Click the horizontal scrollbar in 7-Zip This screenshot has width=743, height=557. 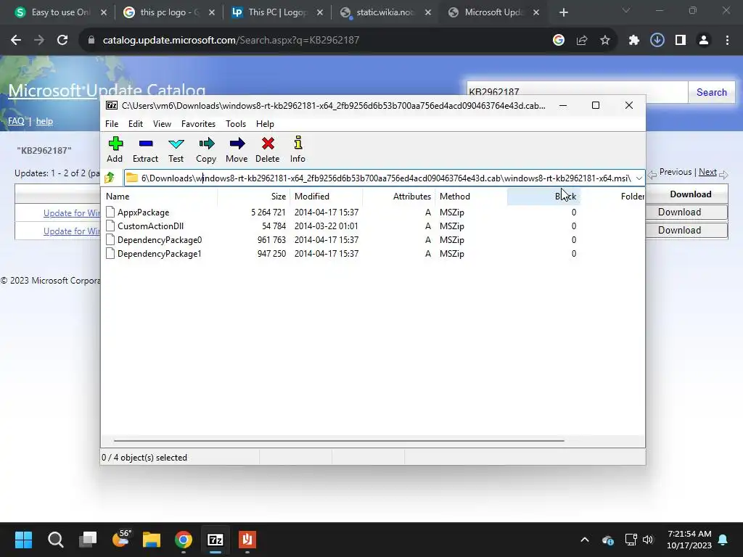339,440
